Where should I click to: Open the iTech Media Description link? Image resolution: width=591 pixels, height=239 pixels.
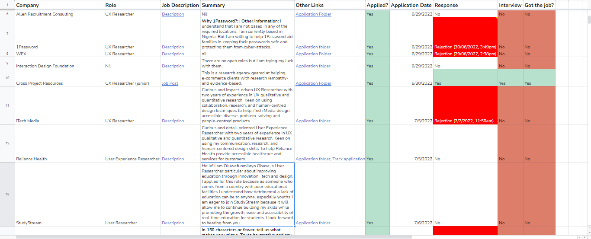[173, 121]
